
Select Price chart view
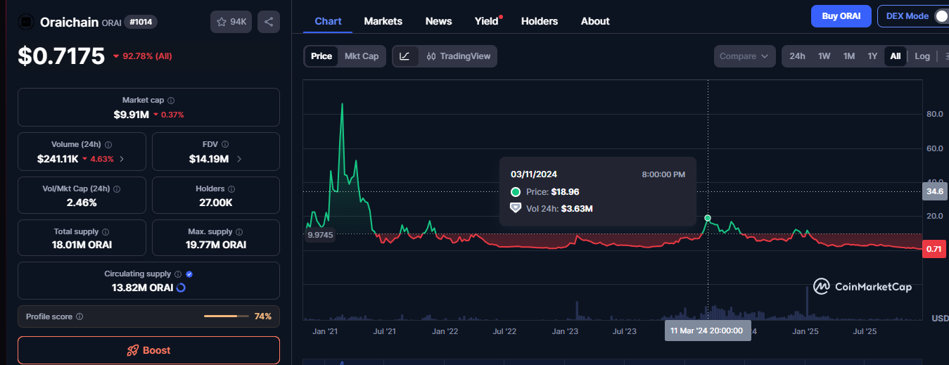click(321, 56)
